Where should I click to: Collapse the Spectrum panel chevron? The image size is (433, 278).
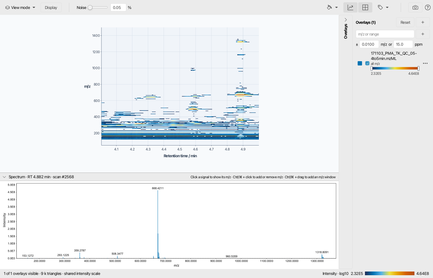coord(4,177)
